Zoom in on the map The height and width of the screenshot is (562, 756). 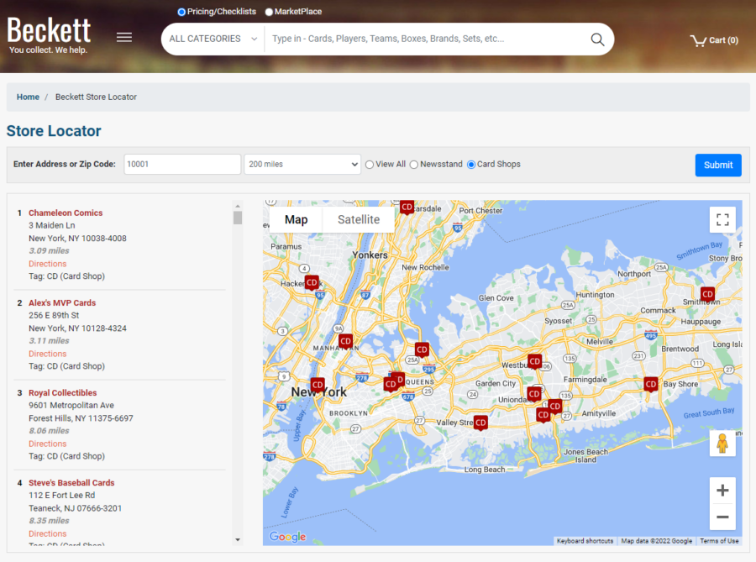click(722, 491)
